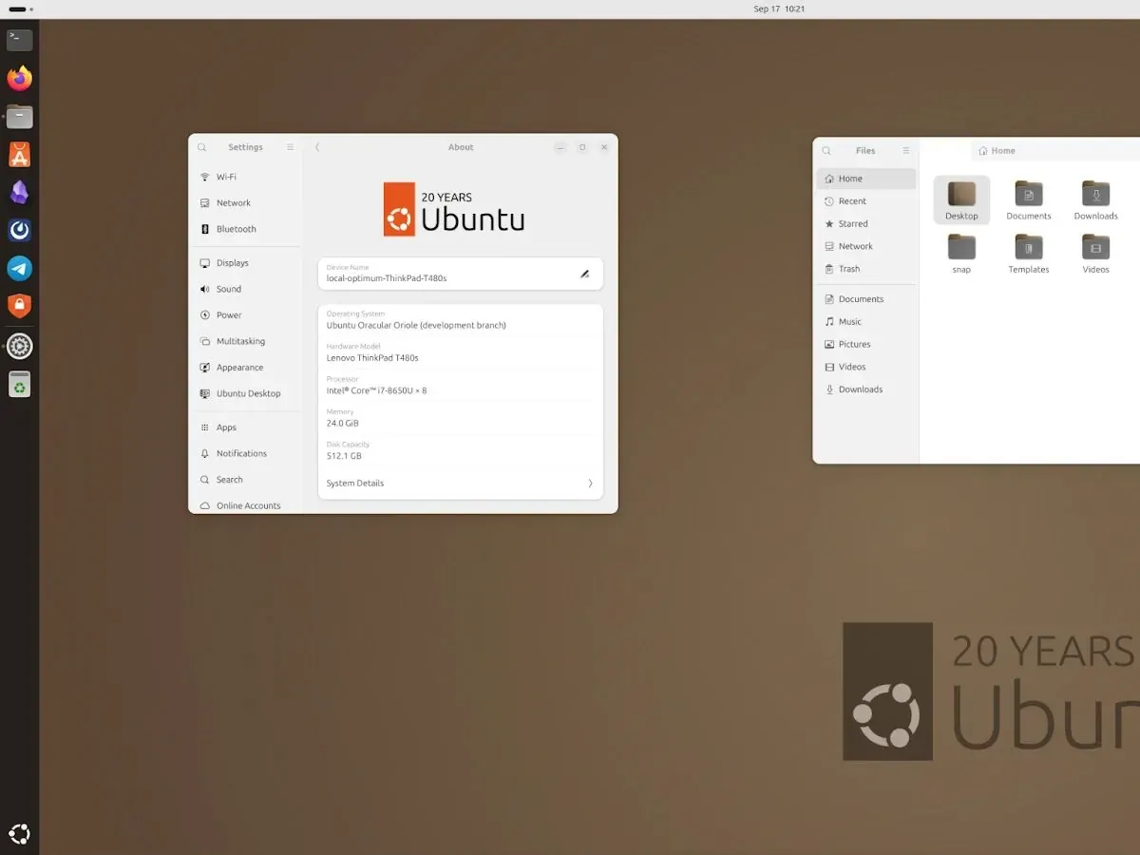
Task: Open Ubuntu App Center from the dock
Action: point(19,154)
